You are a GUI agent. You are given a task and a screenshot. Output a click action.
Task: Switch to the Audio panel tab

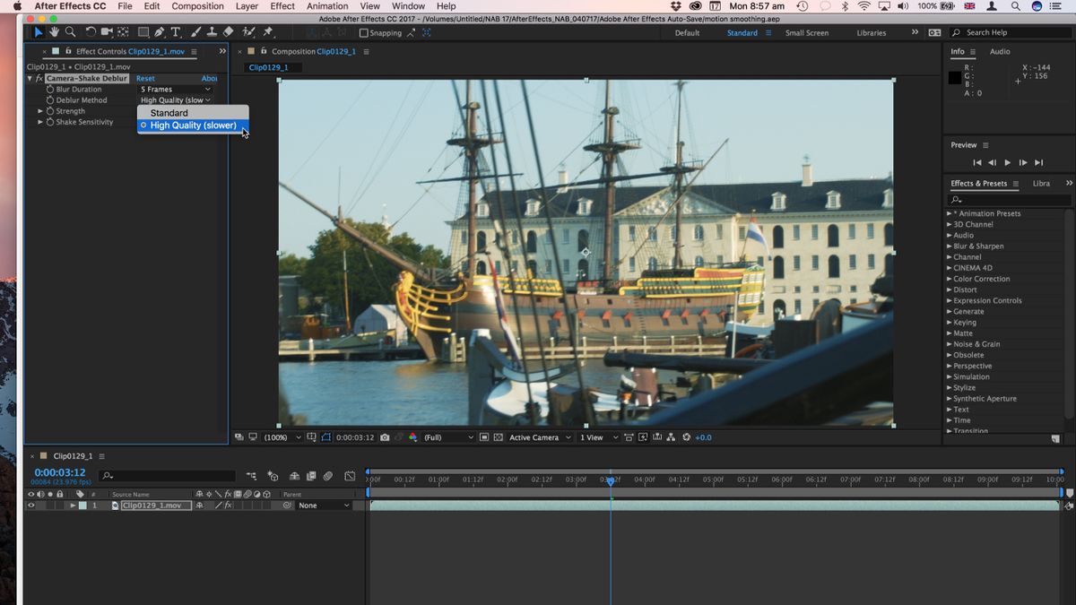click(999, 51)
